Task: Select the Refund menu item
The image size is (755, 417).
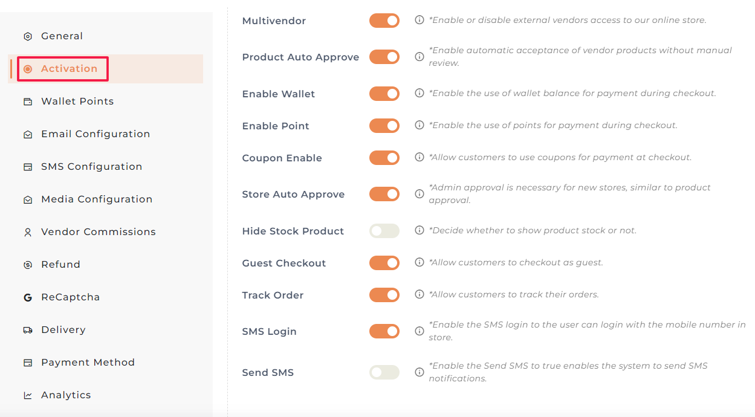Action: click(60, 265)
